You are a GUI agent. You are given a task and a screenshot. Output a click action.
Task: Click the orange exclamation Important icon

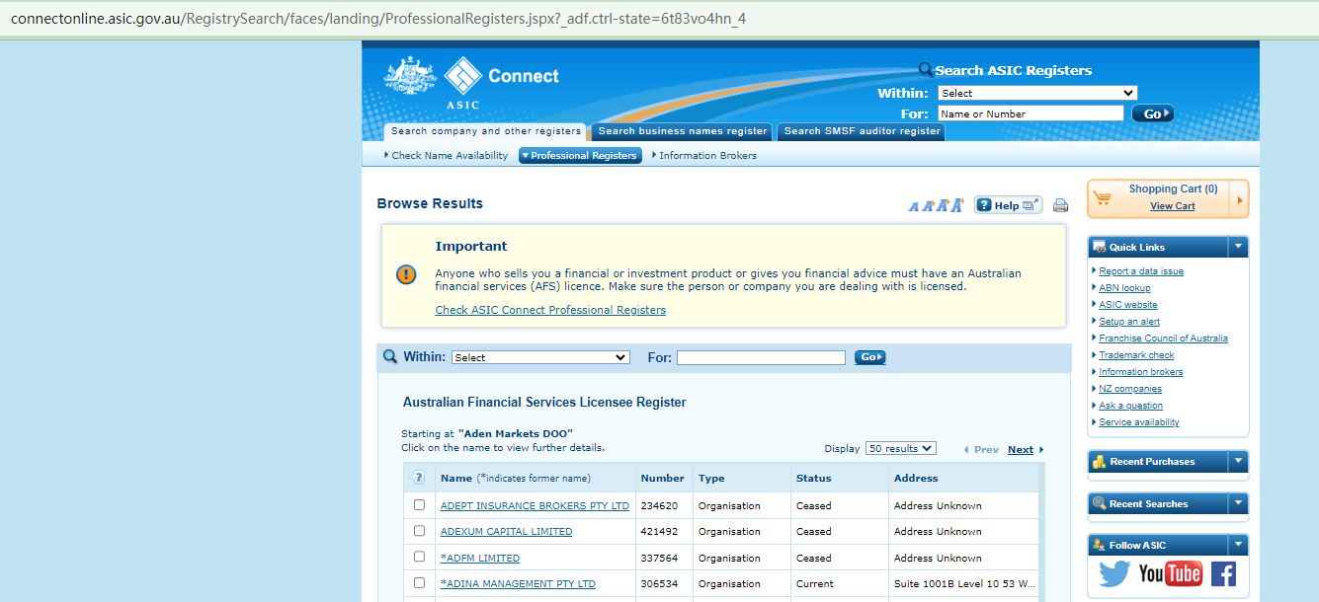pyautogui.click(x=406, y=274)
